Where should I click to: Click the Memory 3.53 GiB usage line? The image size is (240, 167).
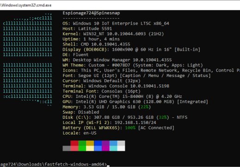click(107, 107)
